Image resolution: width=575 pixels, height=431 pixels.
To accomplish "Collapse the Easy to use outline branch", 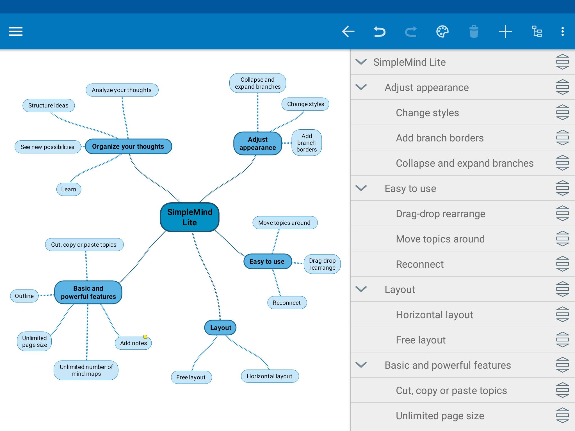I will pyautogui.click(x=361, y=188).
